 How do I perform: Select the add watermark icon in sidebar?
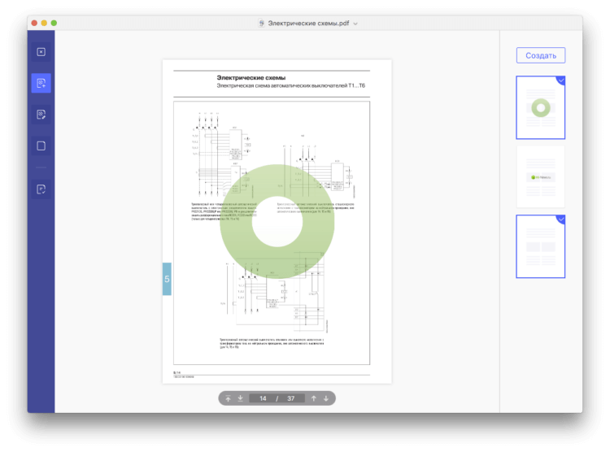point(41,83)
